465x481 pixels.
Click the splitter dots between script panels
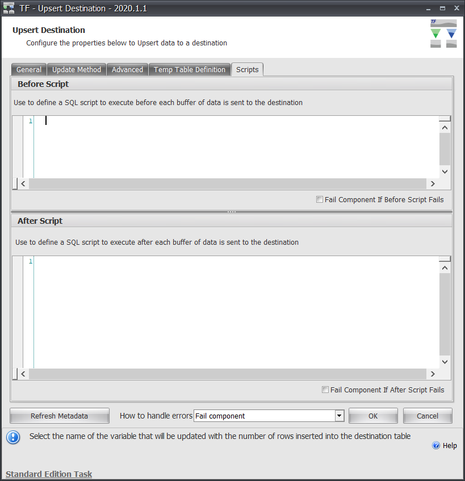tap(231, 211)
